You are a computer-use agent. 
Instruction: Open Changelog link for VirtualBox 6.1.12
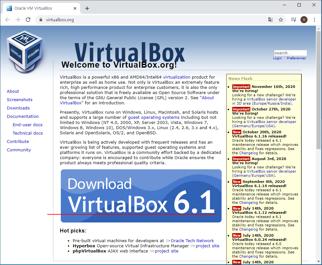pos(248,229)
